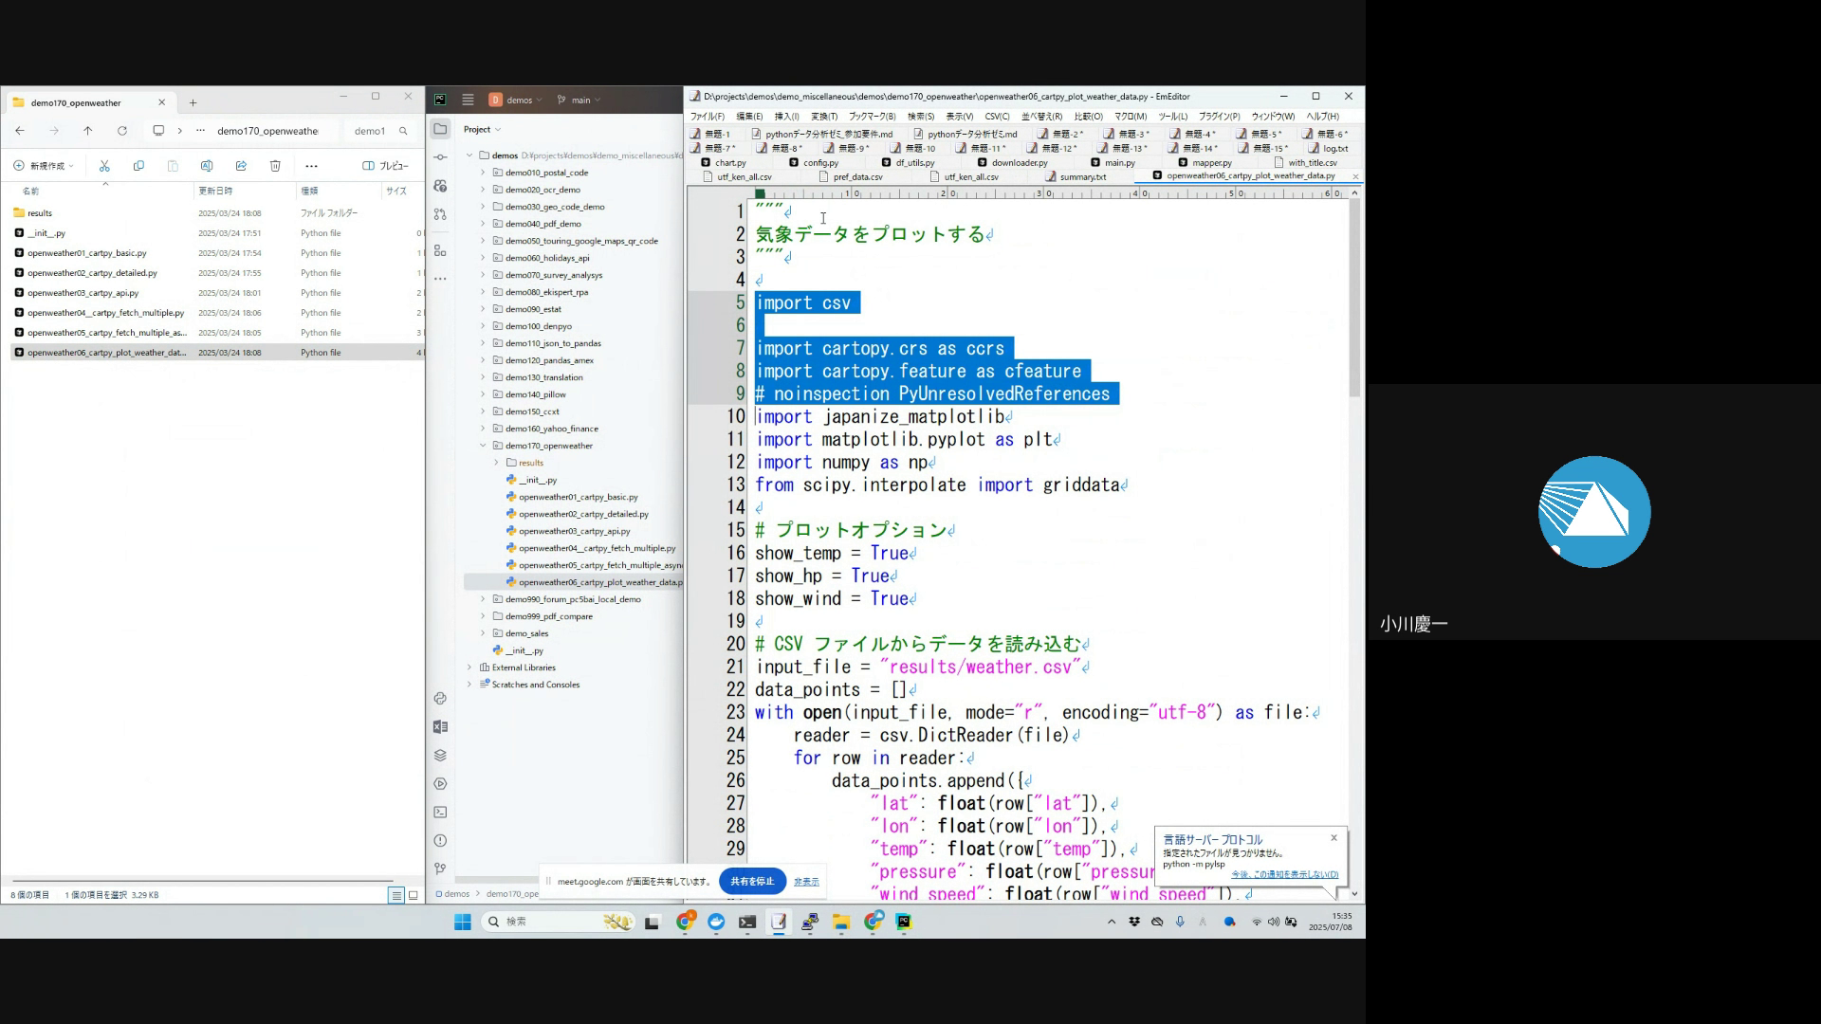Open the Python Packages layers icon
The width and height of the screenshot is (1821, 1024).
coord(440,756)
